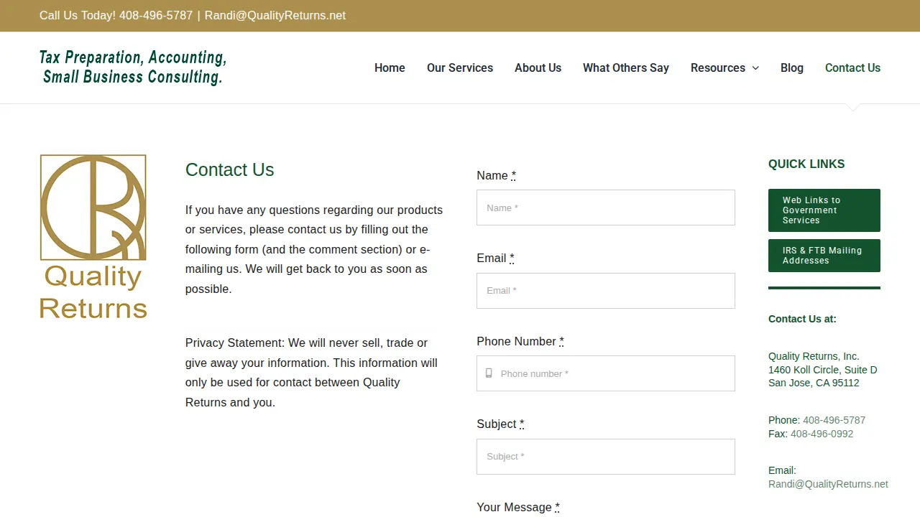Click the Web Links to Government Services button

[824, 210]
